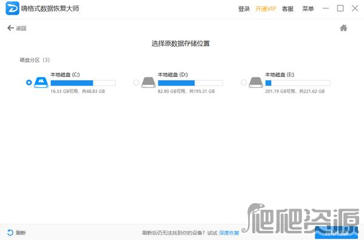Select the 本地磁盘 (C:) radio button

[29, 82]
